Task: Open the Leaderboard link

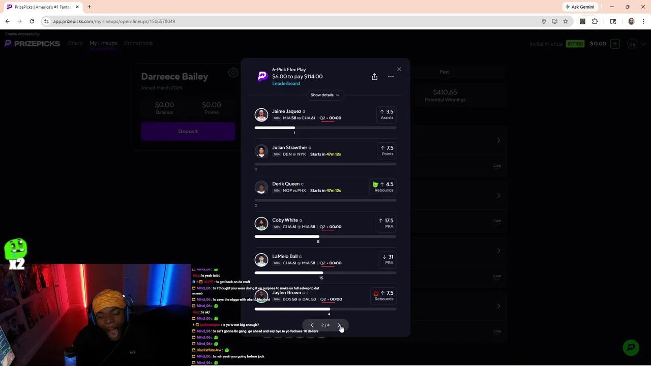Action: [x=286, y=83]
